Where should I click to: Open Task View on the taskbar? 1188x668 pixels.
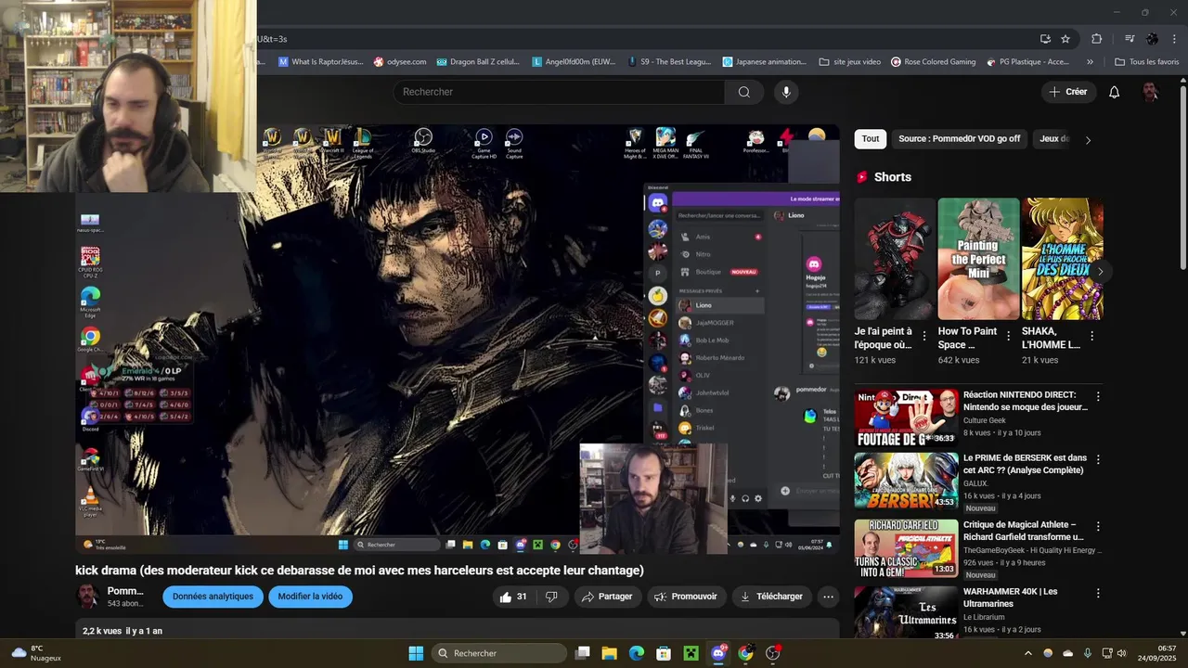coord(582,653)
